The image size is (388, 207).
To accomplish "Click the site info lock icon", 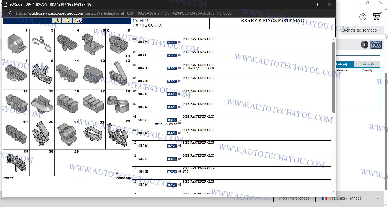I will [x=9, y=13].
